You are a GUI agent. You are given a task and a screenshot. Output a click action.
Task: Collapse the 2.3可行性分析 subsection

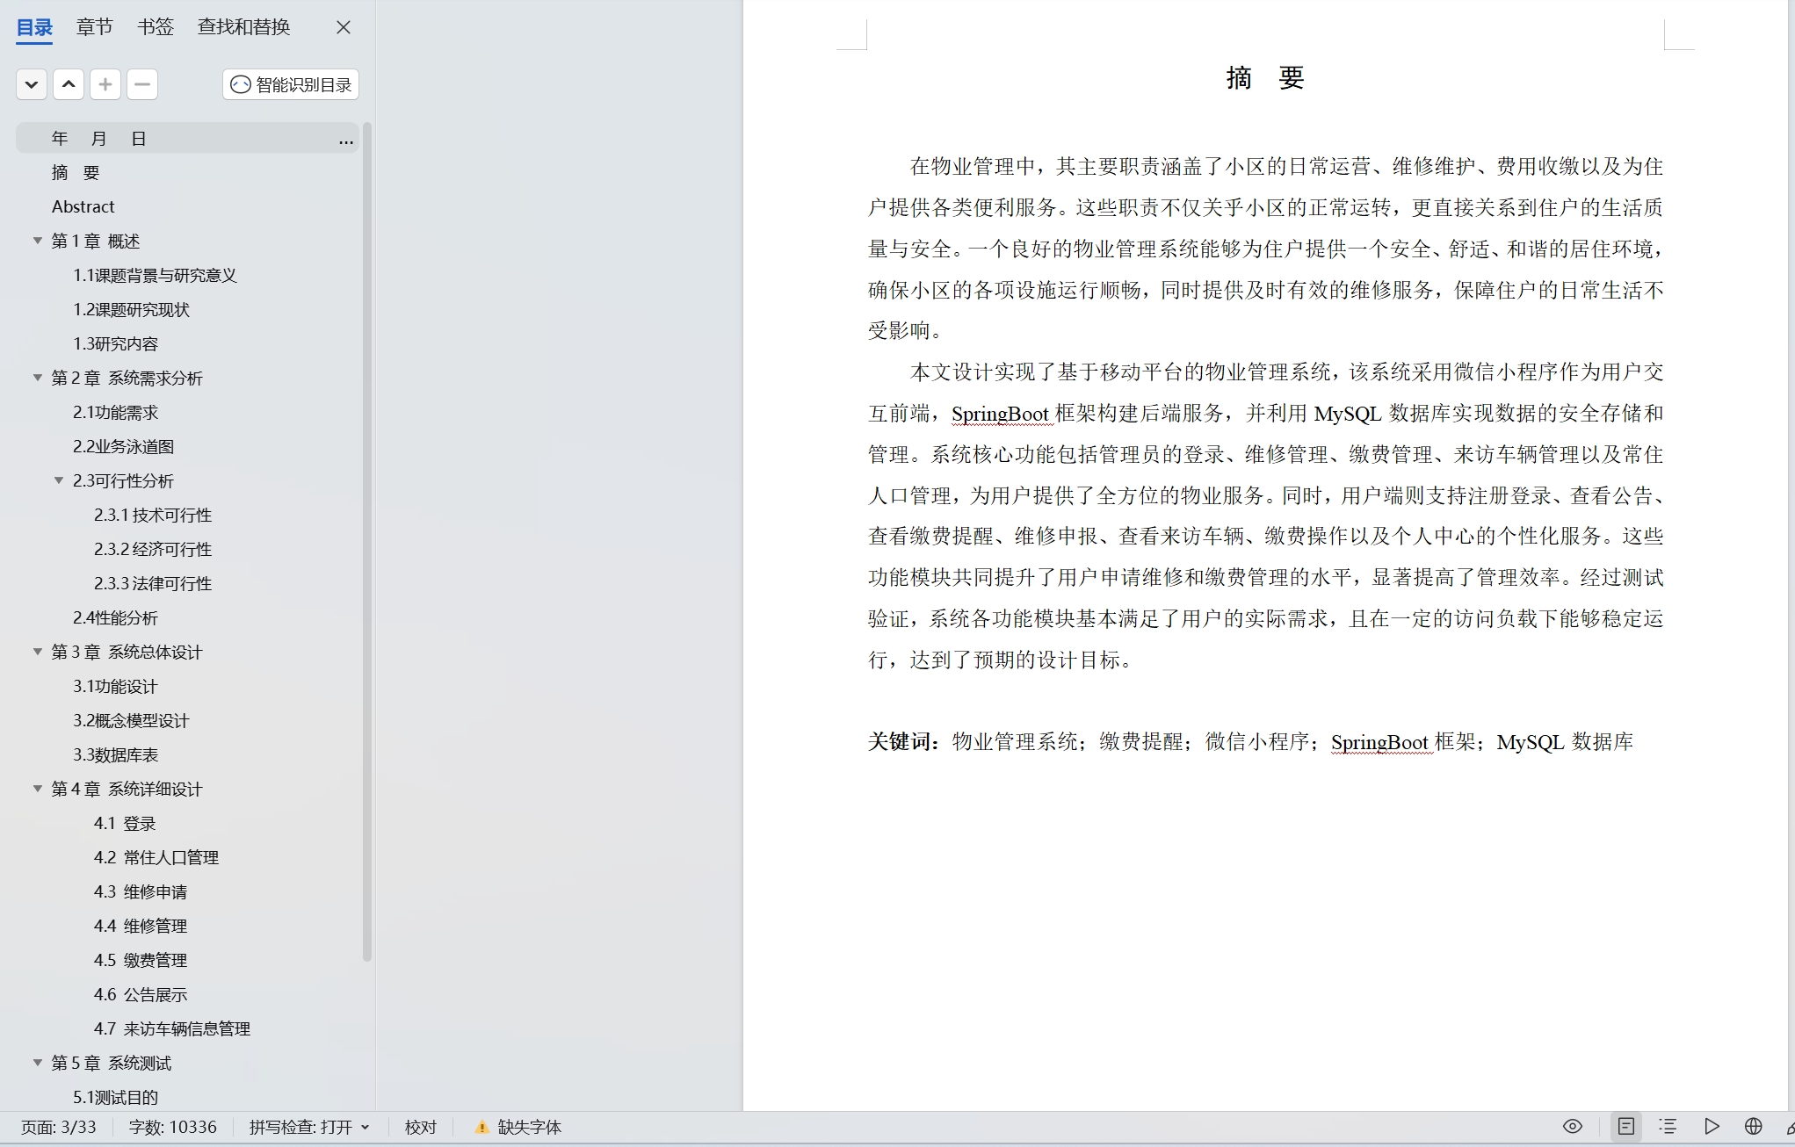[x=59, y=480]
